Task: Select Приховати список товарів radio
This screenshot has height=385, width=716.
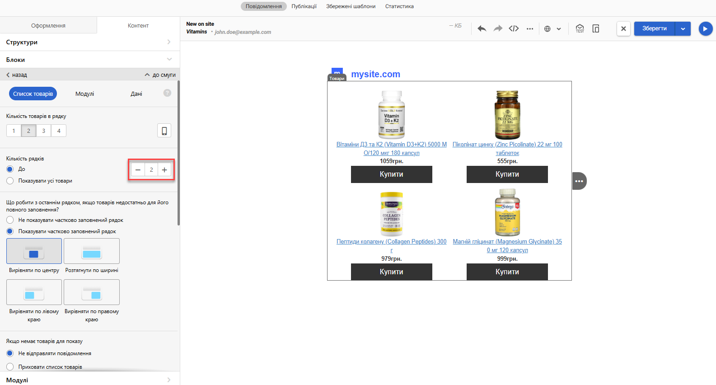Action: 10,367
